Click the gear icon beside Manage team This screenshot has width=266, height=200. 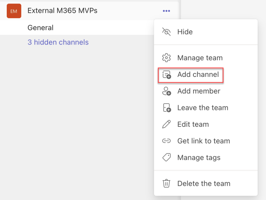coord(167,58)
